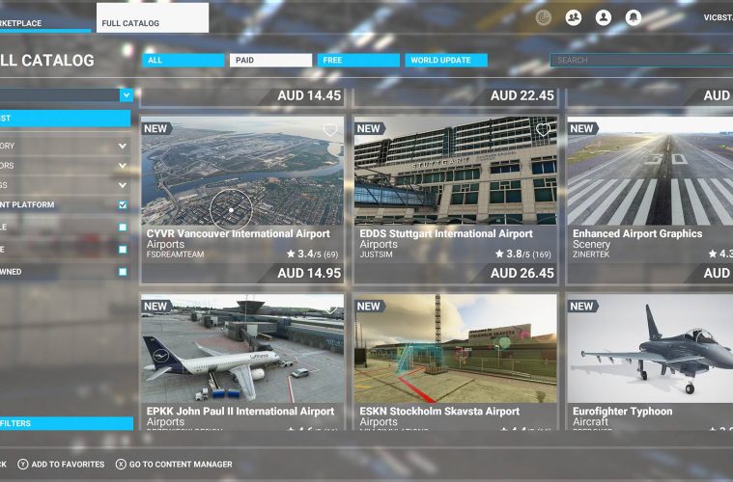Open Enhanced Airport Graphics thumbnail
Image resolution: width=733 pixels, height=482 pixels.
(650, 171)
